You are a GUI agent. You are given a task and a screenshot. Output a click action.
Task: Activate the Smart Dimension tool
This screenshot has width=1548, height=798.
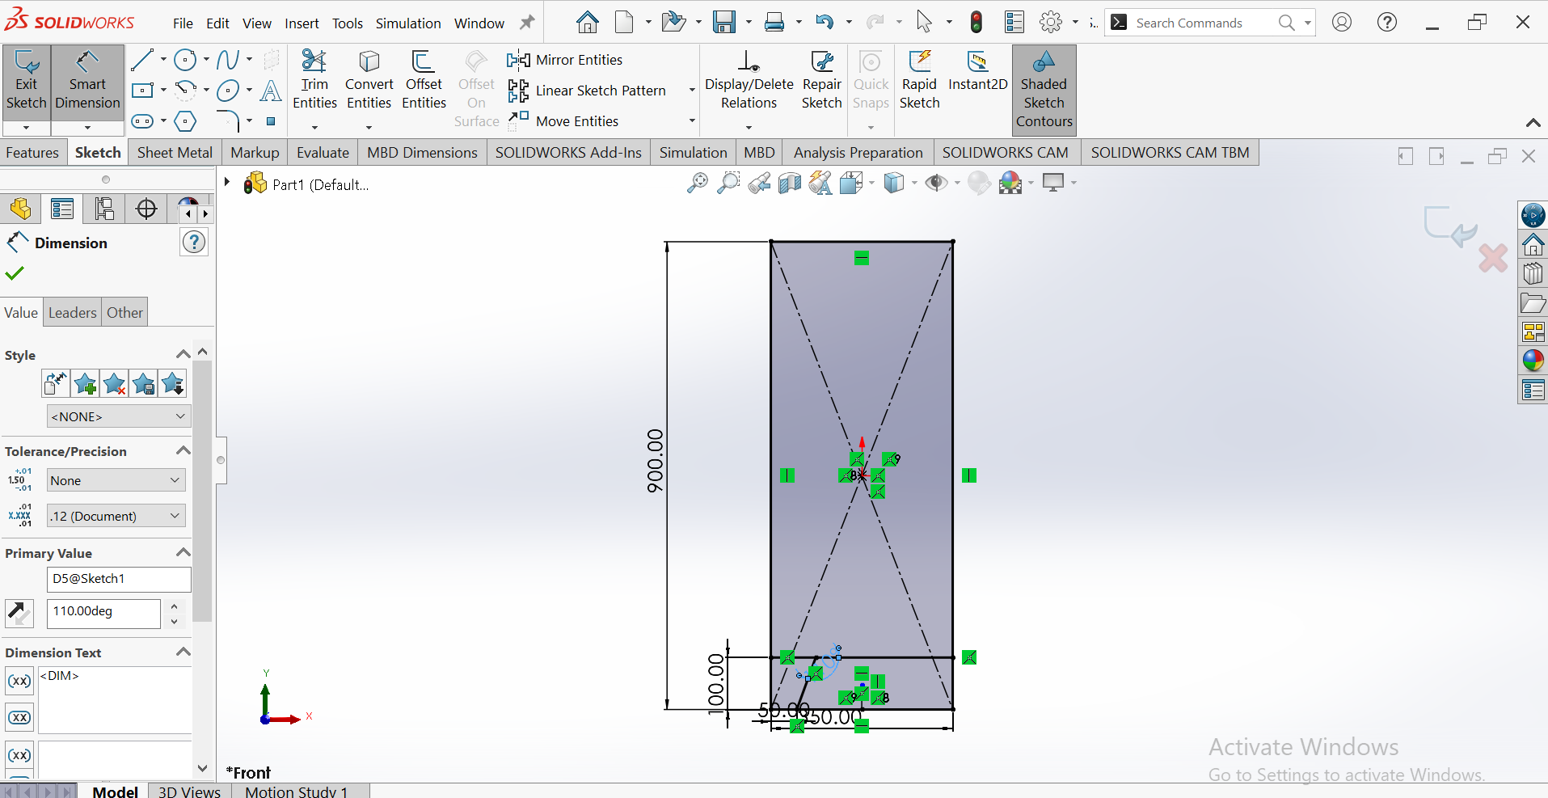coord(87,82)
